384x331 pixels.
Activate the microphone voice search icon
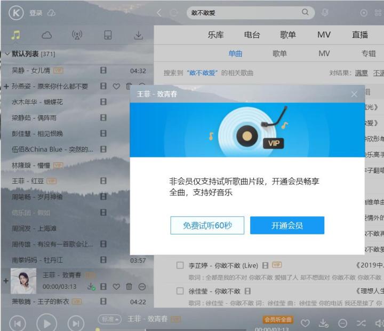(325, 12)
